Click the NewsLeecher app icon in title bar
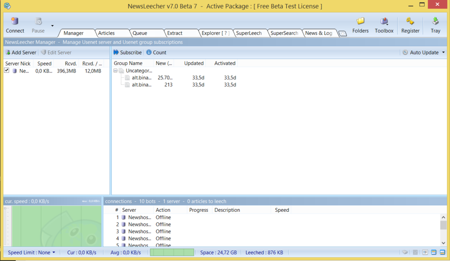Viewport: 450px width, 261px height. [7, 6]
